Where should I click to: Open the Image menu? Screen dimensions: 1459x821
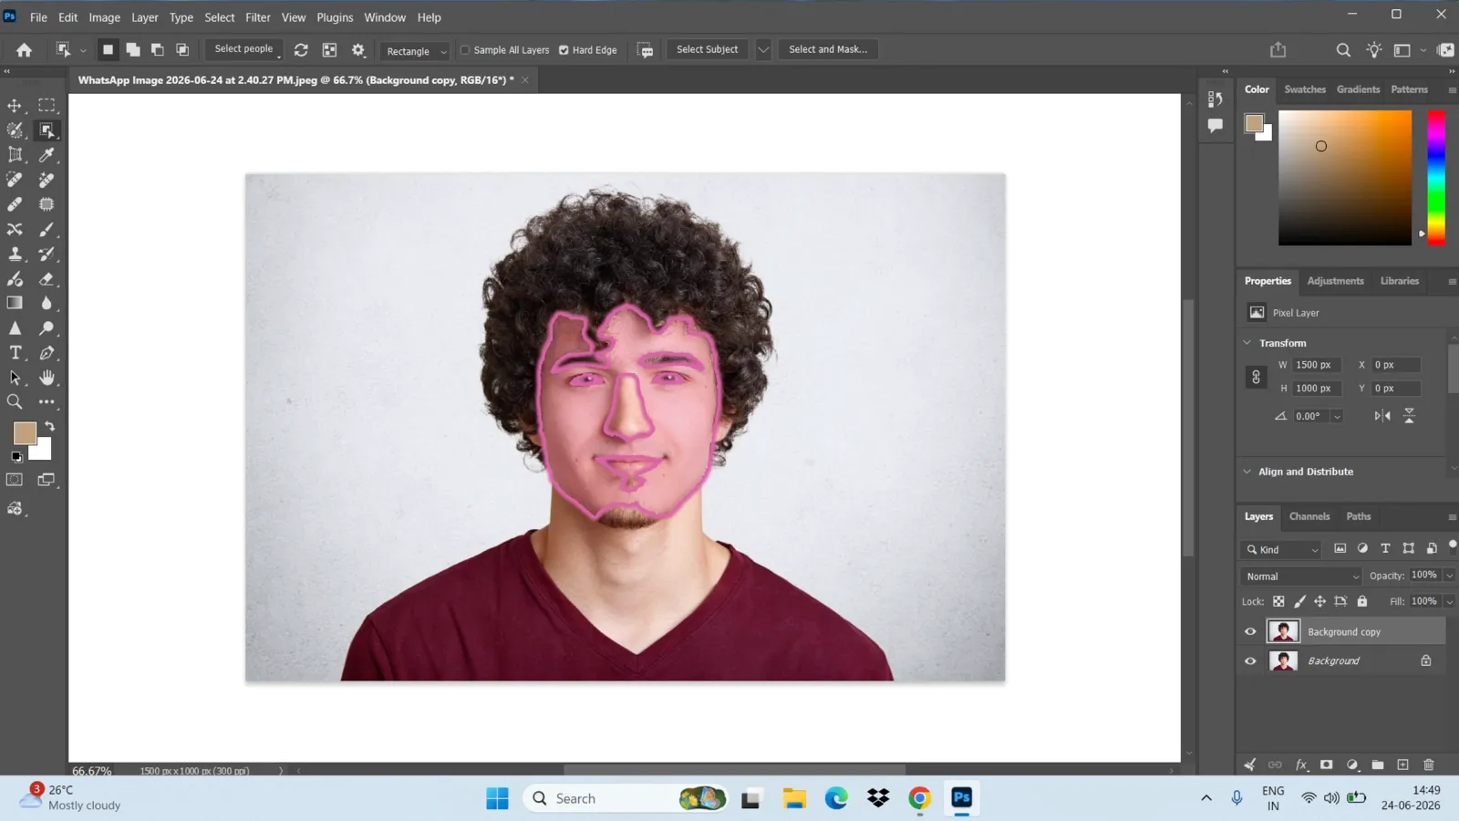[x=104, y=17]
